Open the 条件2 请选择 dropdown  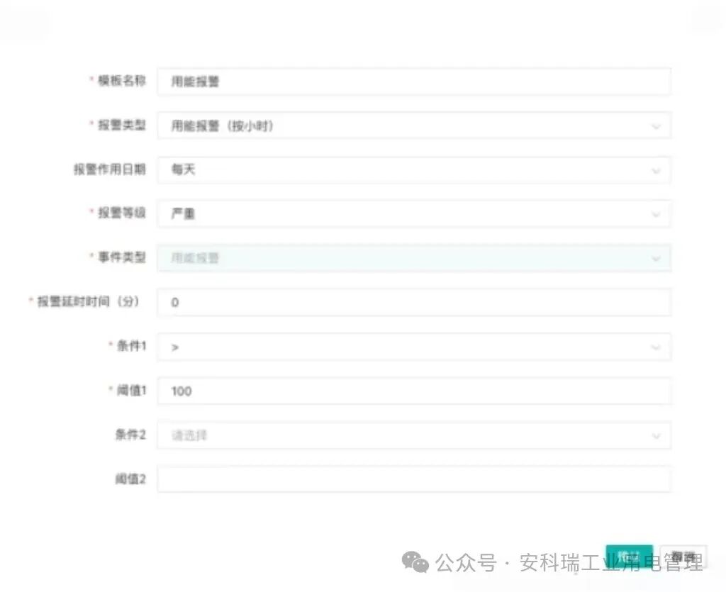414,435
